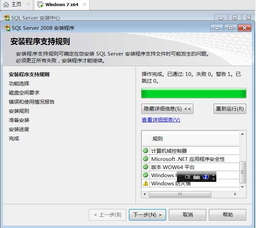Click the green rule-check progress bar
Screen dimensions: 256x228
pos(194,93)
